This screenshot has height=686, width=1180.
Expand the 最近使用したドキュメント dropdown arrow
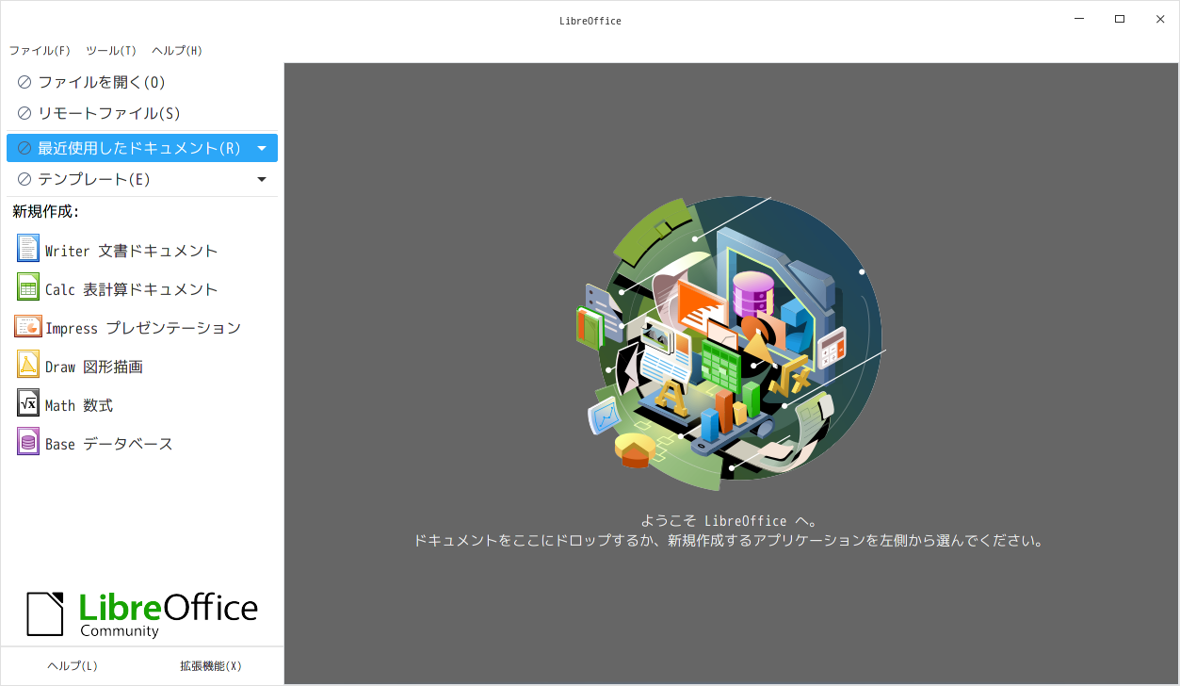pos(263,149)
